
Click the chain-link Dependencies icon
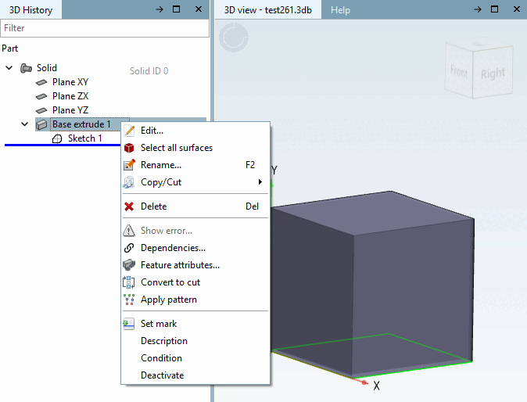coord(129,248)
